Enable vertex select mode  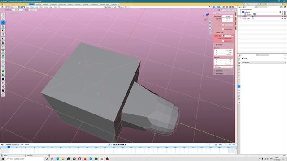(x=19, y=7)
